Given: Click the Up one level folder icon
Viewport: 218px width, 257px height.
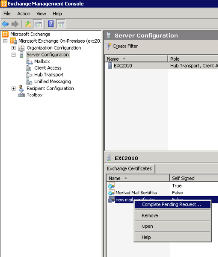Looking at the screenshot, I should [x=28, y=24].
